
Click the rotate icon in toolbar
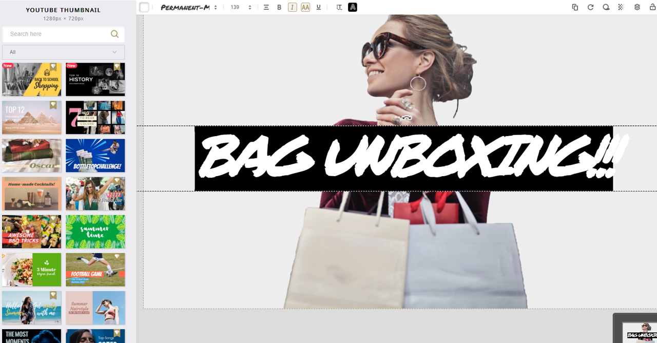tap(590, 7)
